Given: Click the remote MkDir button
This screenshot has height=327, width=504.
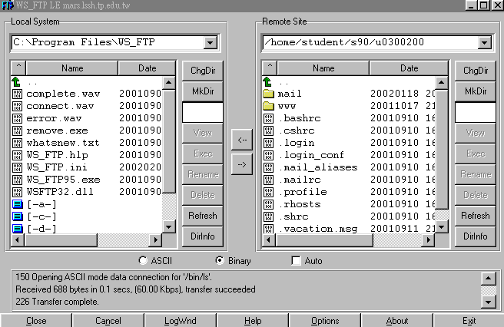Looking at the screenshot, I should (475, 91).
